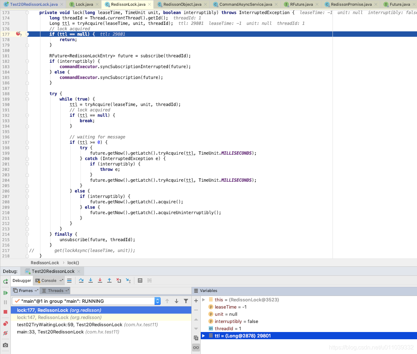Take a thread dump with camera icon
Screen dimensions: 417x354
click(x=5, y=345)
